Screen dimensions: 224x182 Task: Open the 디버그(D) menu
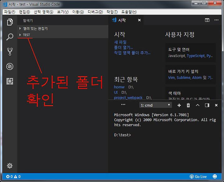[x=95, y=12]
